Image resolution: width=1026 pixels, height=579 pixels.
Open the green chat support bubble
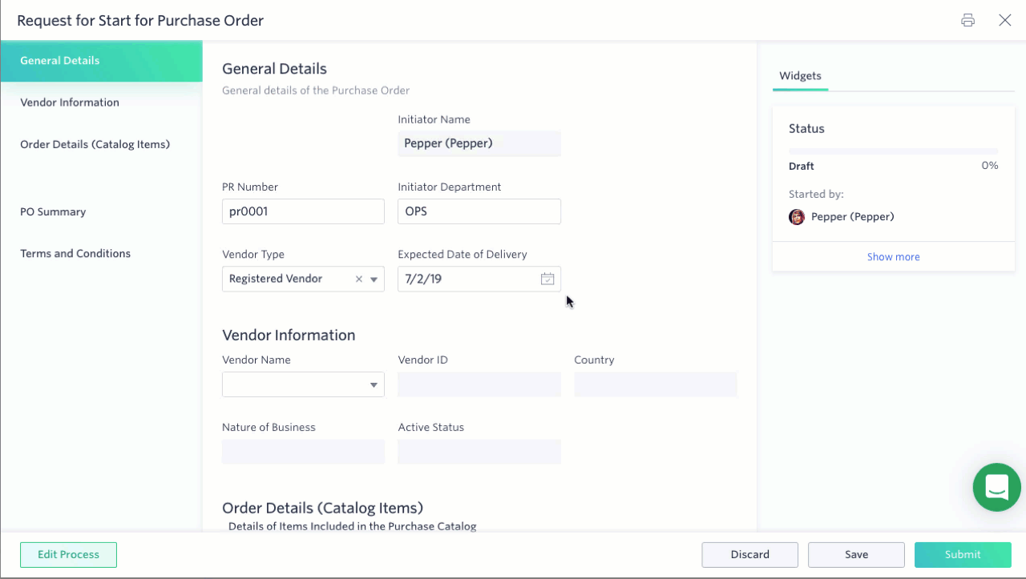[996, 487]
